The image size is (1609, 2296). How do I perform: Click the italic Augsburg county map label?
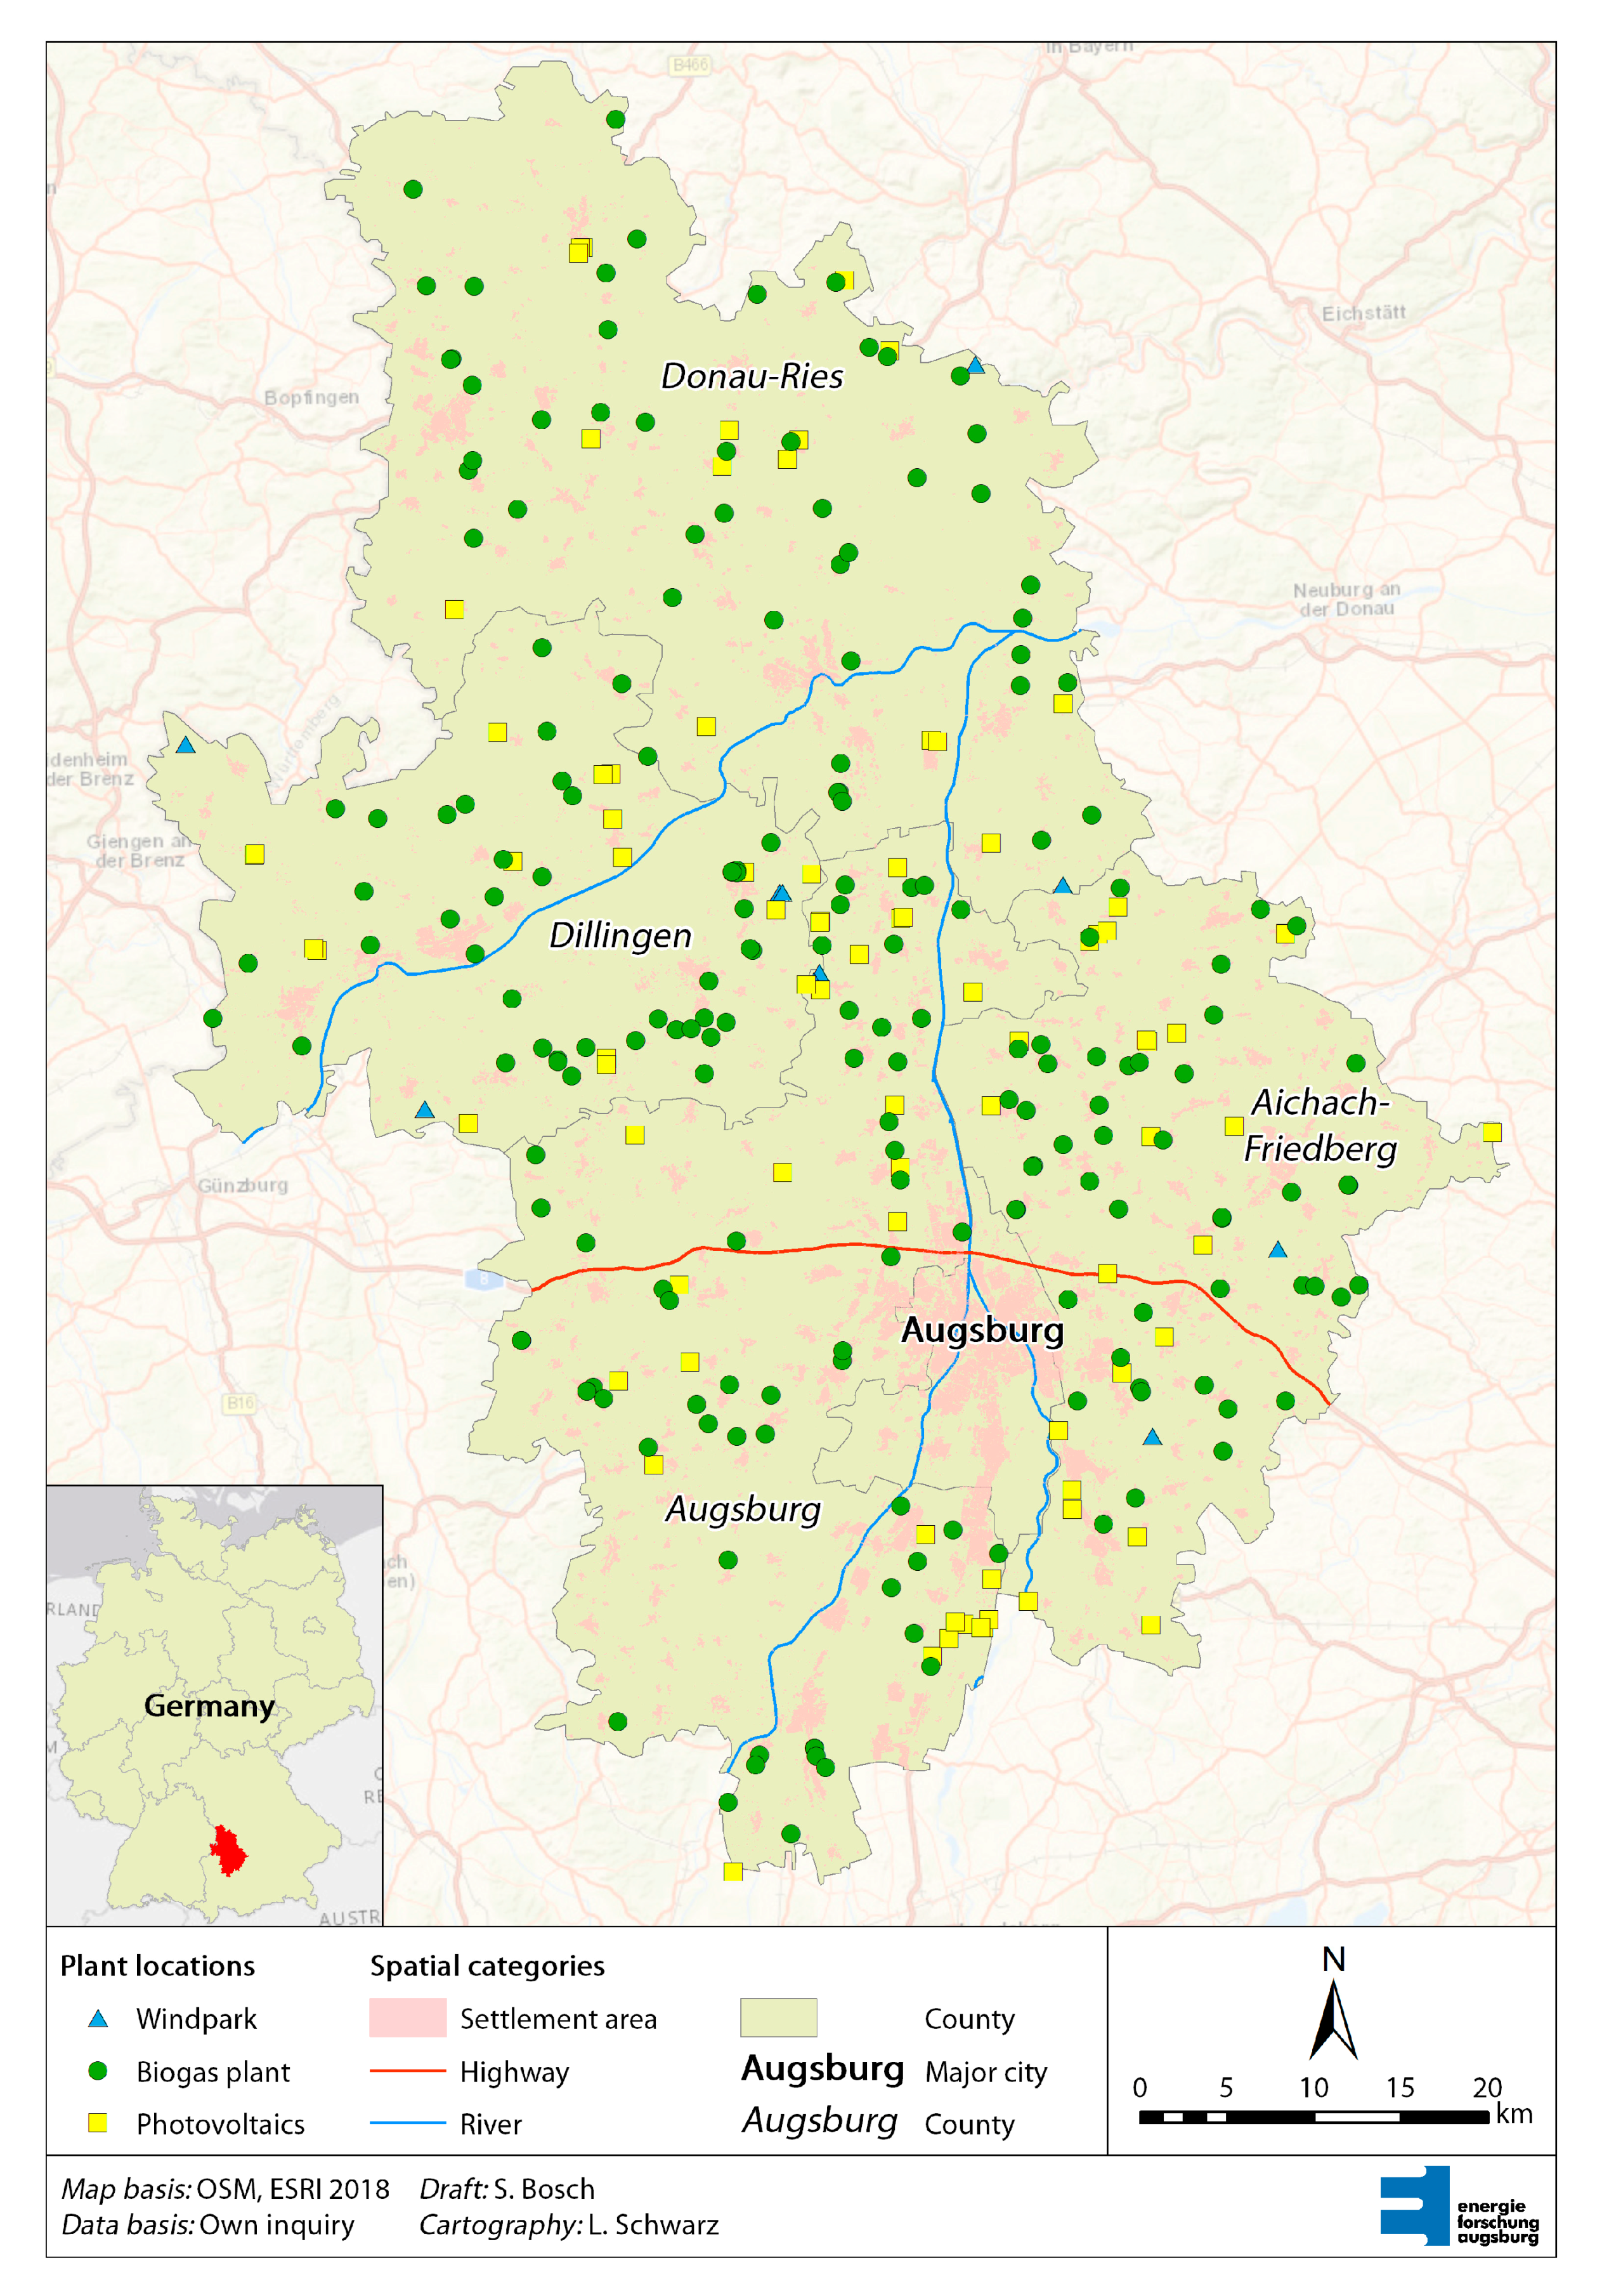coord(743,1509)
